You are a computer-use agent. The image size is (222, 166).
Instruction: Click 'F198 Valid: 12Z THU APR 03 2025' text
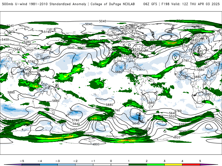click(191, 4)
